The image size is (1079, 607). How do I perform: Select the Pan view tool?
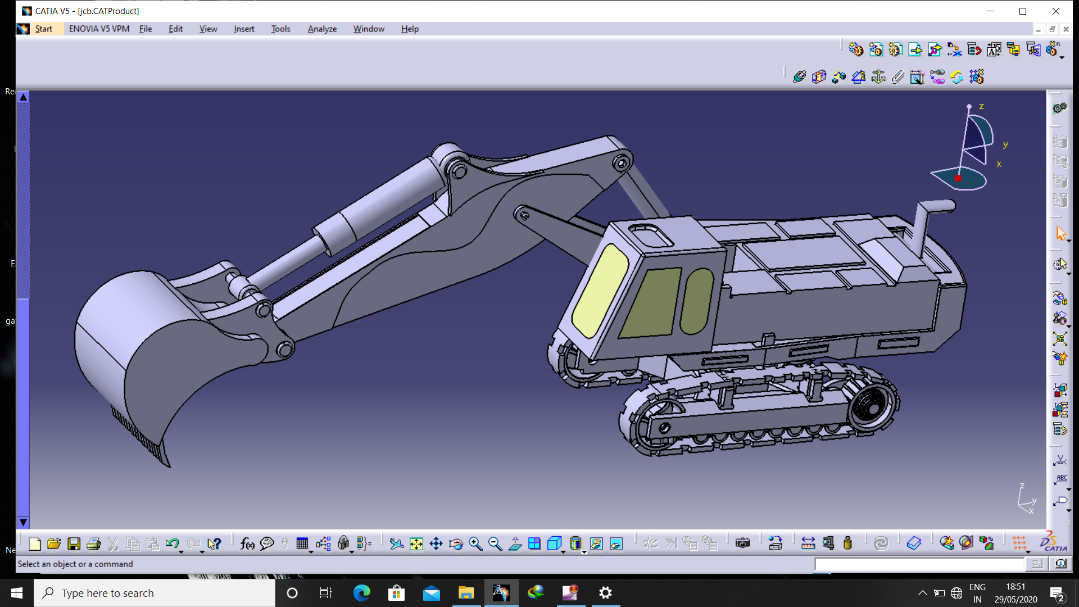pyautogui.click(x=436, y=543)
